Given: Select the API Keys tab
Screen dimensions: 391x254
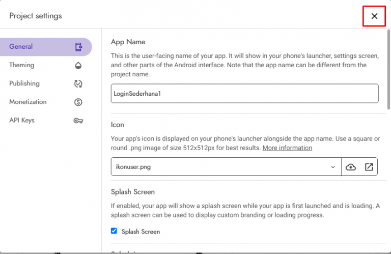Looking at the screenshot, I should point(22,121).
